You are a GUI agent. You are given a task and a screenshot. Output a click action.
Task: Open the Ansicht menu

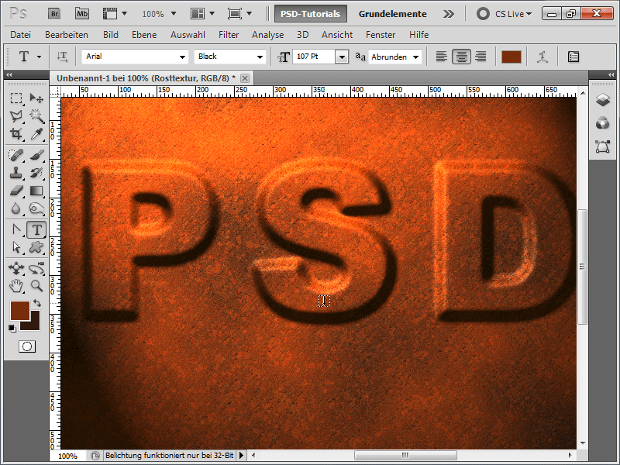click(337, 35)
